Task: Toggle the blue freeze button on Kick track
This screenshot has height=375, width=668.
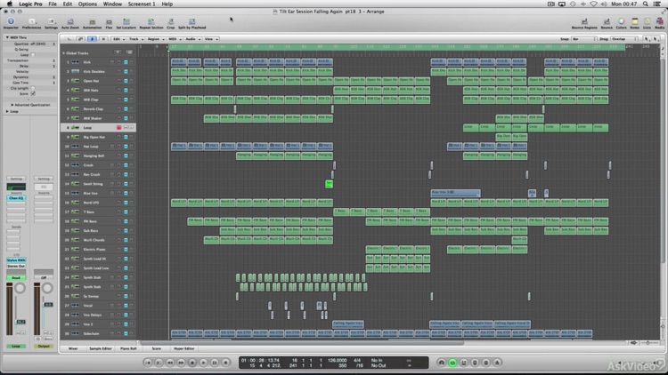Action: [x=126, y=62]
